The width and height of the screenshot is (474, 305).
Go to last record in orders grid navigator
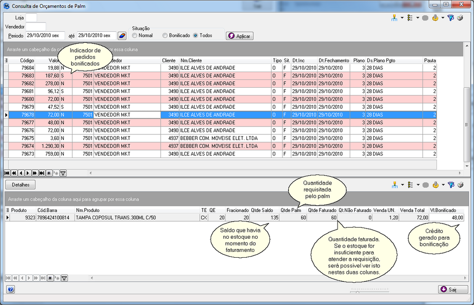point(42,173)
